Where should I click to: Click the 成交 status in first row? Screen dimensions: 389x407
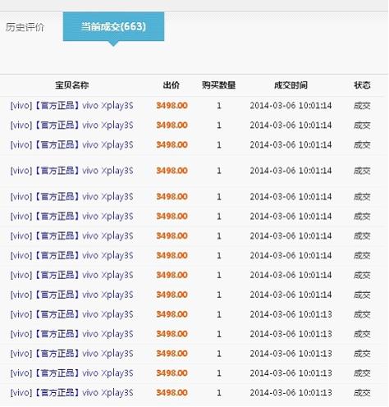(x=362, y=106)
